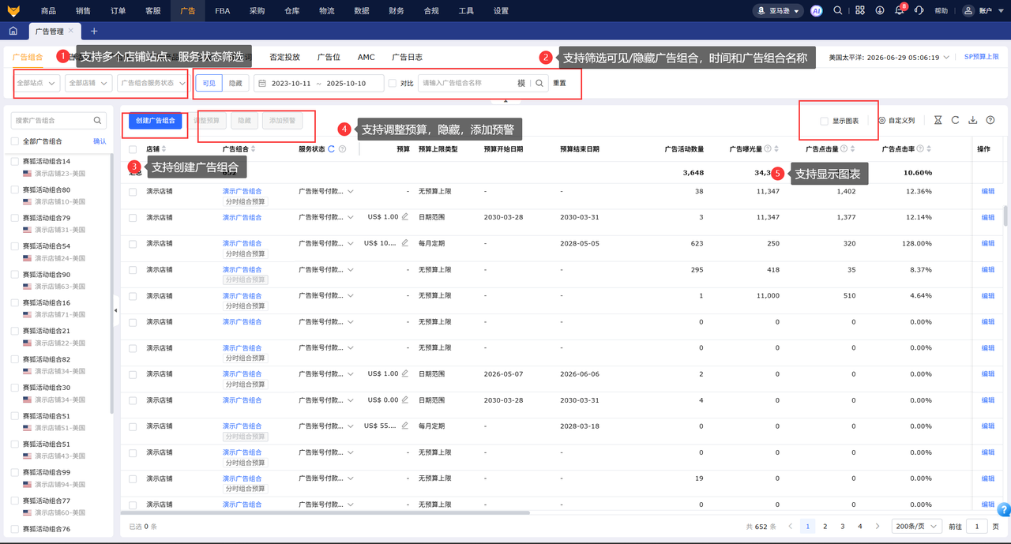Screen dimensions: 1011x544
Task: Check 赛狐活动组合14 in sidebar
Action: (15, 161)
